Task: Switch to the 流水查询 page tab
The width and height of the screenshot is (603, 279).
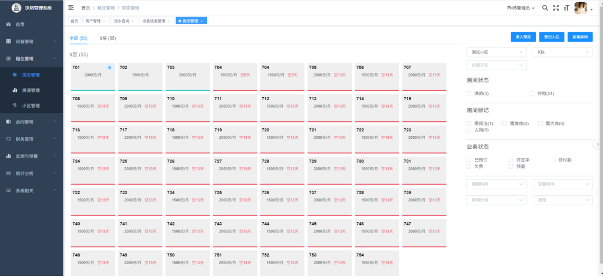Action: (125, 21)
